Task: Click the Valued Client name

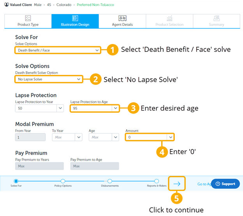Action: coord(21,5)
